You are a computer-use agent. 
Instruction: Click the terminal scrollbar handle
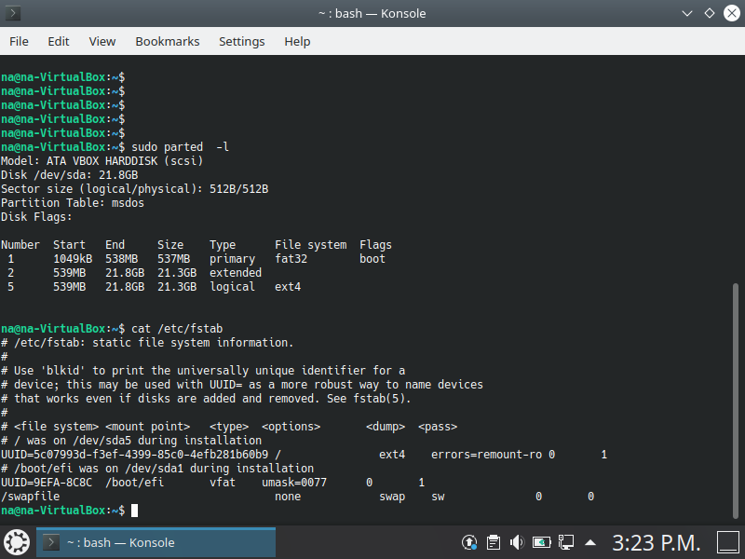738,401
